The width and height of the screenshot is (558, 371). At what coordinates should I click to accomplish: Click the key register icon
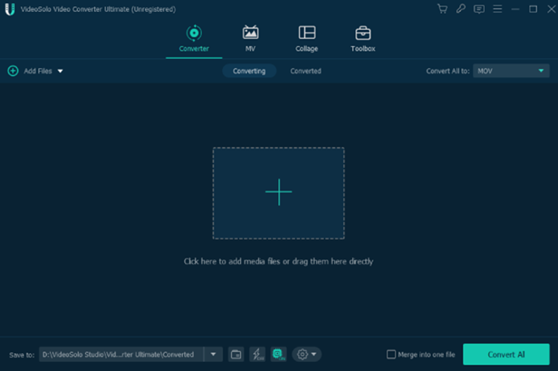[461, 9]
